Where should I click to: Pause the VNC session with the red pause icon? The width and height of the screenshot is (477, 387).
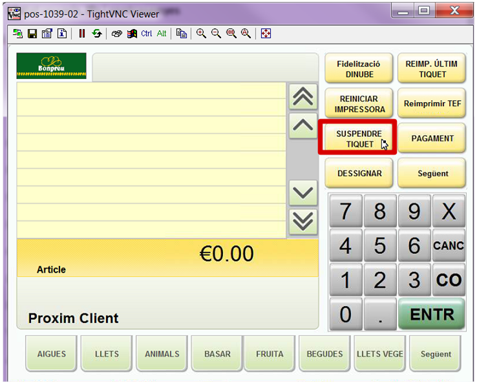(x=82, y=34)
